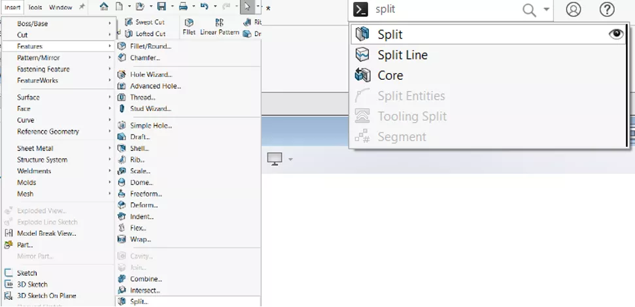635x307 pixels.
Task: Choose Draft menu item
Action: pyautogui.click(x=188, y=137)
